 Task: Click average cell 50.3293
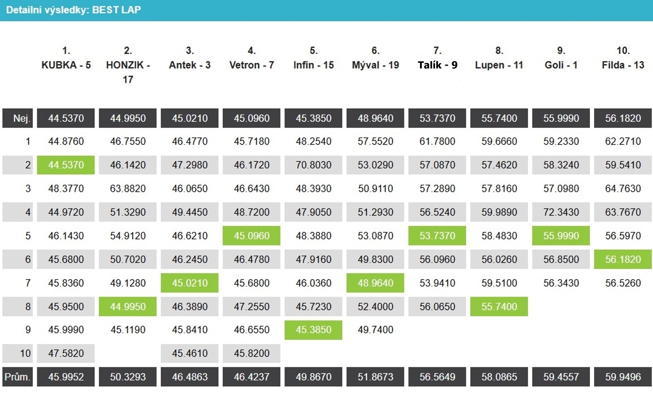128,377
